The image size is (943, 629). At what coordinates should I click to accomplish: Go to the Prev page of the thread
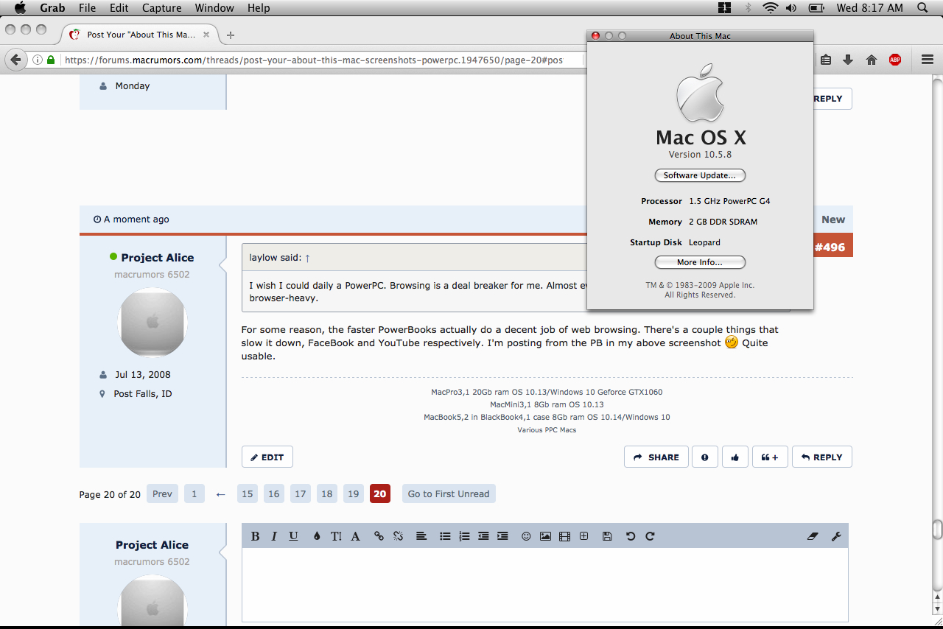[x=162, y=494]
